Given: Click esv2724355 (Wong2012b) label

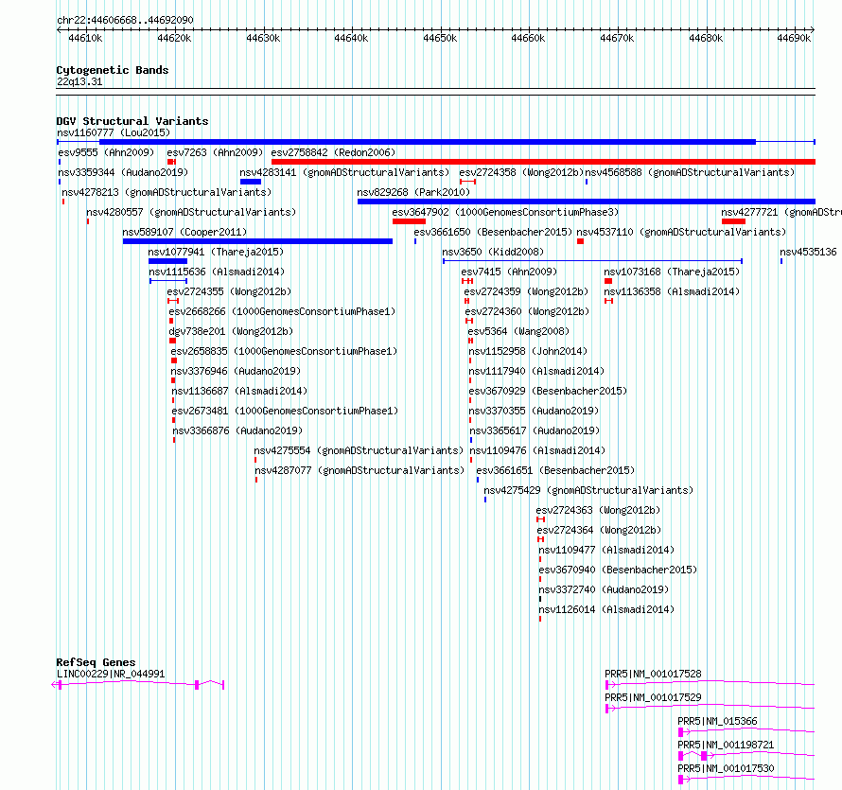Looking at the screenshot, I should 229,291.
